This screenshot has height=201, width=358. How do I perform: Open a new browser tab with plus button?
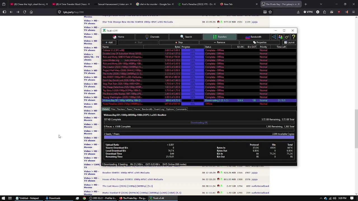(x=305, y=4)
